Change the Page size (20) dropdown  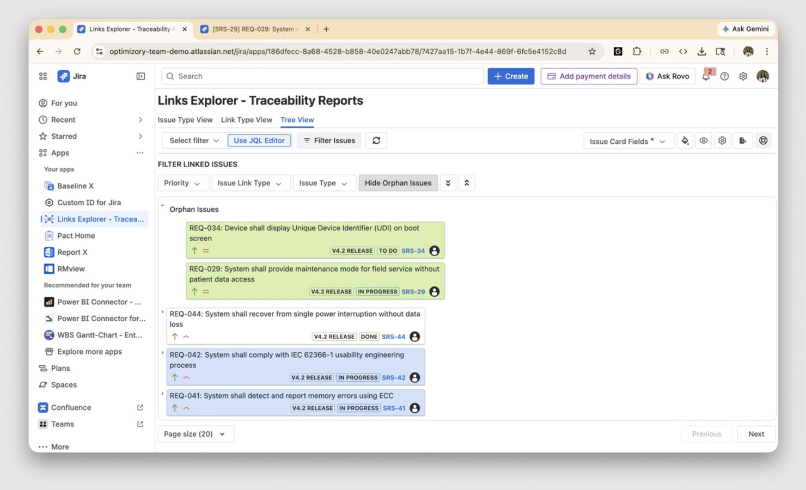[196, 434]
